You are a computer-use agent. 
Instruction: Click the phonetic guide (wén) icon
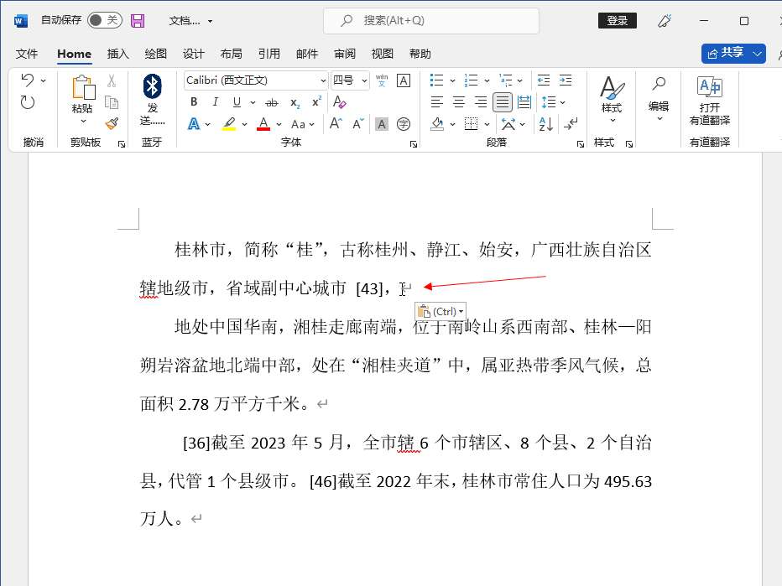click(x=382, y=80)
